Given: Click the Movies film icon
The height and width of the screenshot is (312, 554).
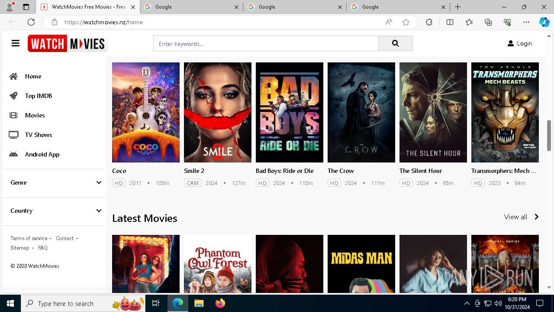Looking at the screenshot, I should pos(14,115).
